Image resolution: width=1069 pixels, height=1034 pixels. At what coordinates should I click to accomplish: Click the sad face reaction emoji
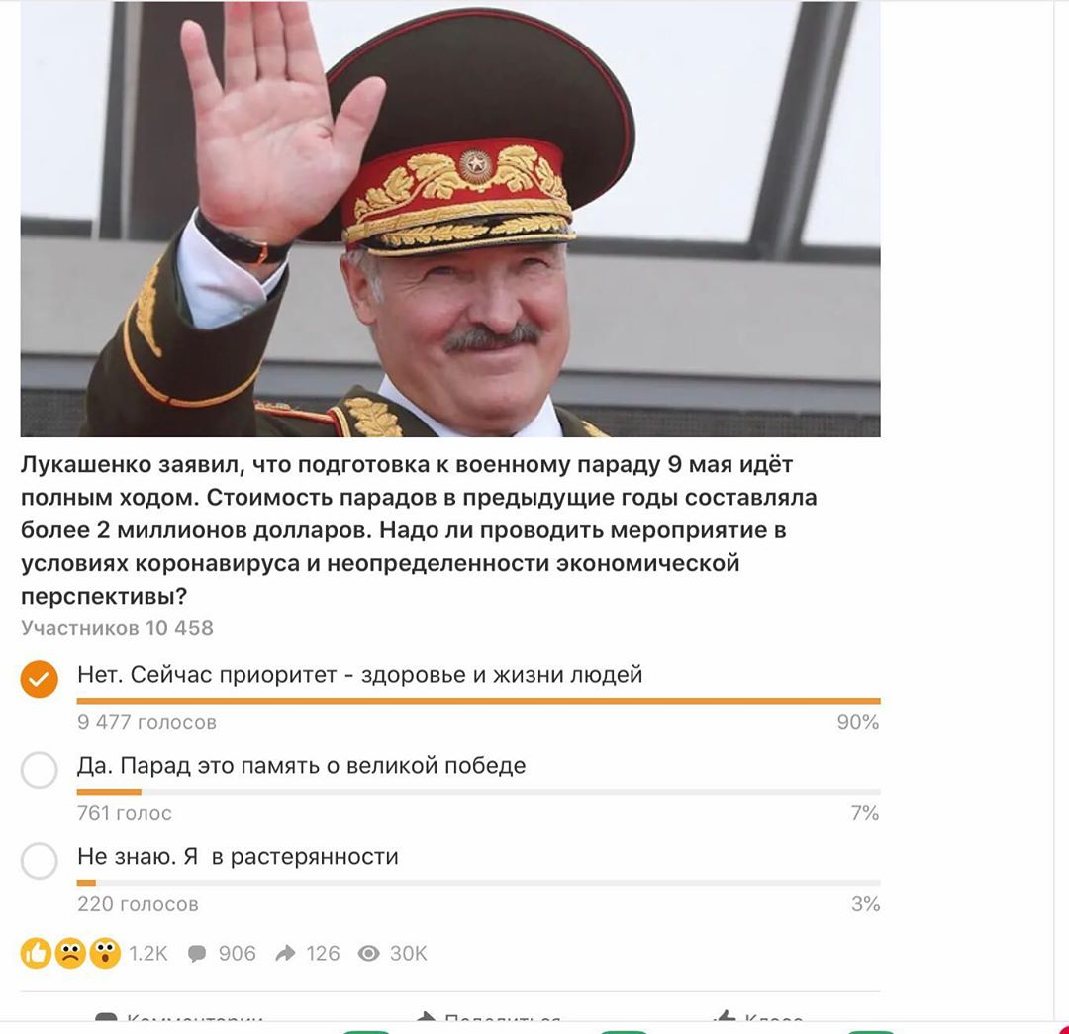point(70,953)
